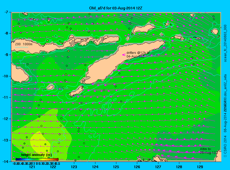Click the 128 longitude axis label

click(x=179, y=167)
